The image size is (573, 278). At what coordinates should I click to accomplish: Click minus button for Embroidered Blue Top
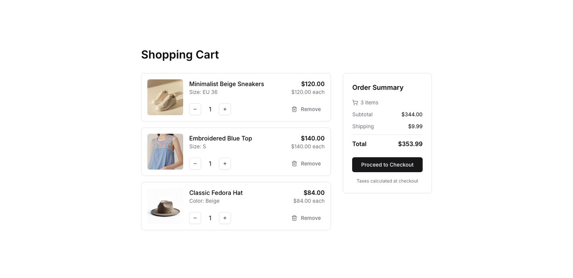(x=195, y=164)
